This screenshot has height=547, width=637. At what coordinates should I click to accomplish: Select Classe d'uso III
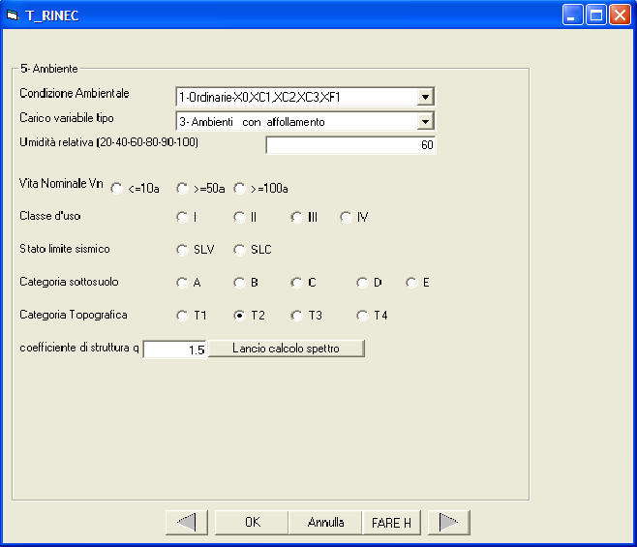296,218
